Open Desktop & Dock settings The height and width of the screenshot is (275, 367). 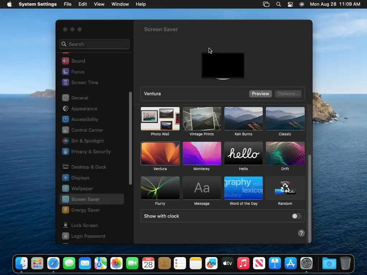[x=91, y=167]
